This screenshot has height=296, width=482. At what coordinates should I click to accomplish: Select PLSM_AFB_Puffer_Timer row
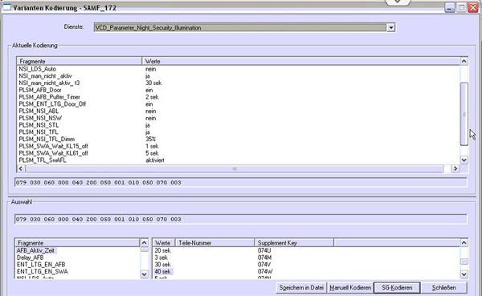49,97
